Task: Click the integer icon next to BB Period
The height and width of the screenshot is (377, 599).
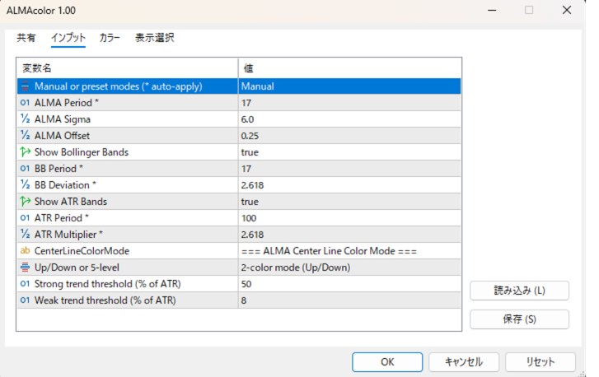Action: pyautogui.click(x=26, y=168)
